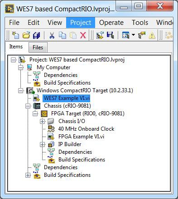Select the "IP Builder" label
This screenshot has width=178, height=199.
point(70,144)
